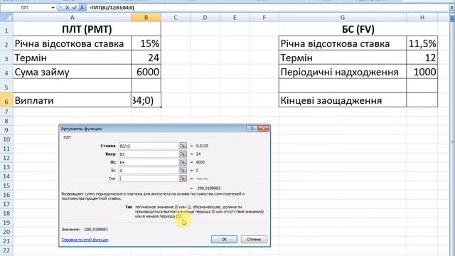
Task: Collapse dialog via Бс range selector icon
Action: coord(183,171)
